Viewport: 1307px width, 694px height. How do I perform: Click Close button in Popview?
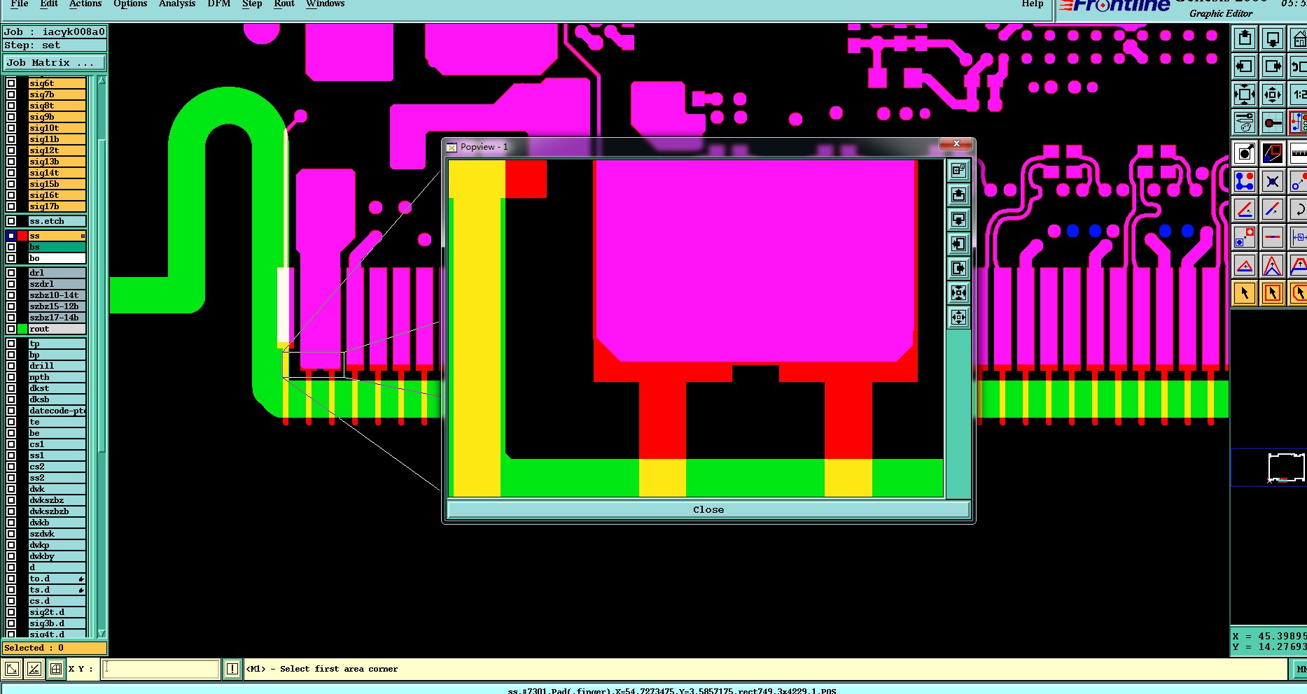coord(708,510)
